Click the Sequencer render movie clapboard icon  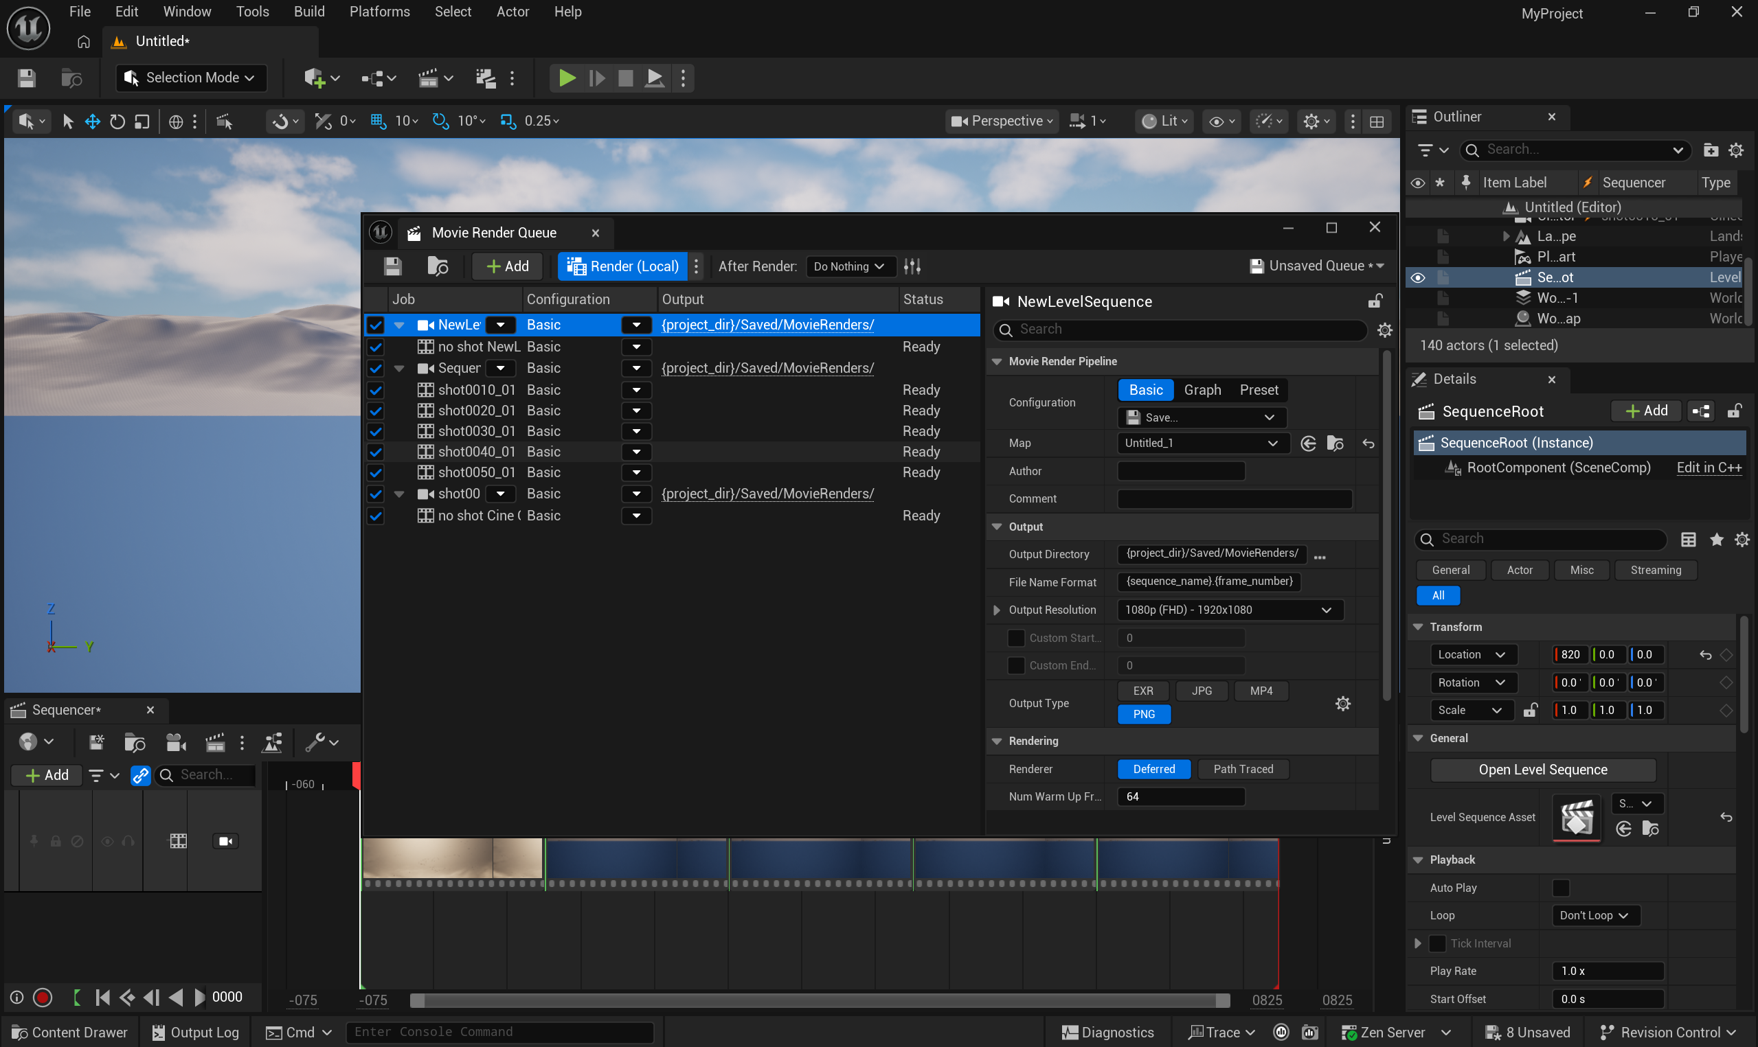pyautogui.click(x=215, y=741)
